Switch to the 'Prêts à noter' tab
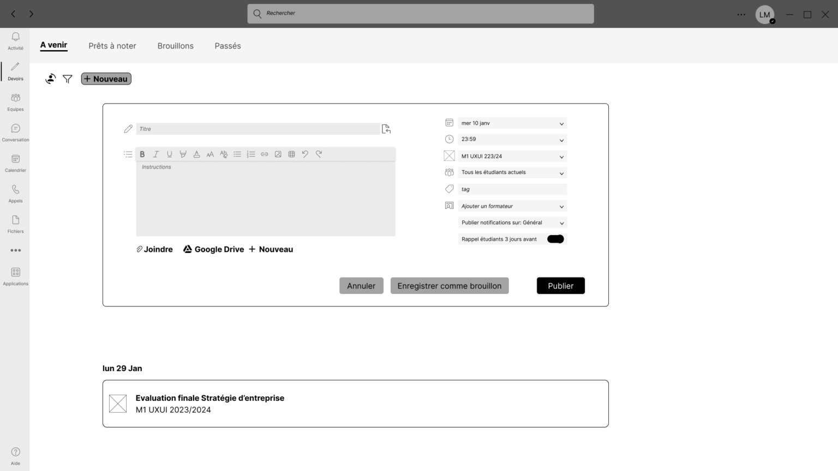838x471 pixels. coord(112,46)
